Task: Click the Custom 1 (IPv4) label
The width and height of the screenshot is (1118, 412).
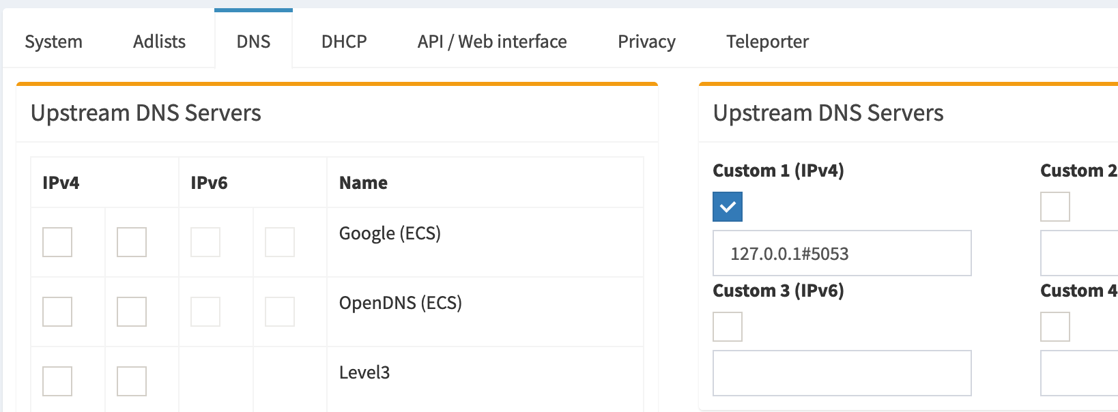Action: coord(778,171)
